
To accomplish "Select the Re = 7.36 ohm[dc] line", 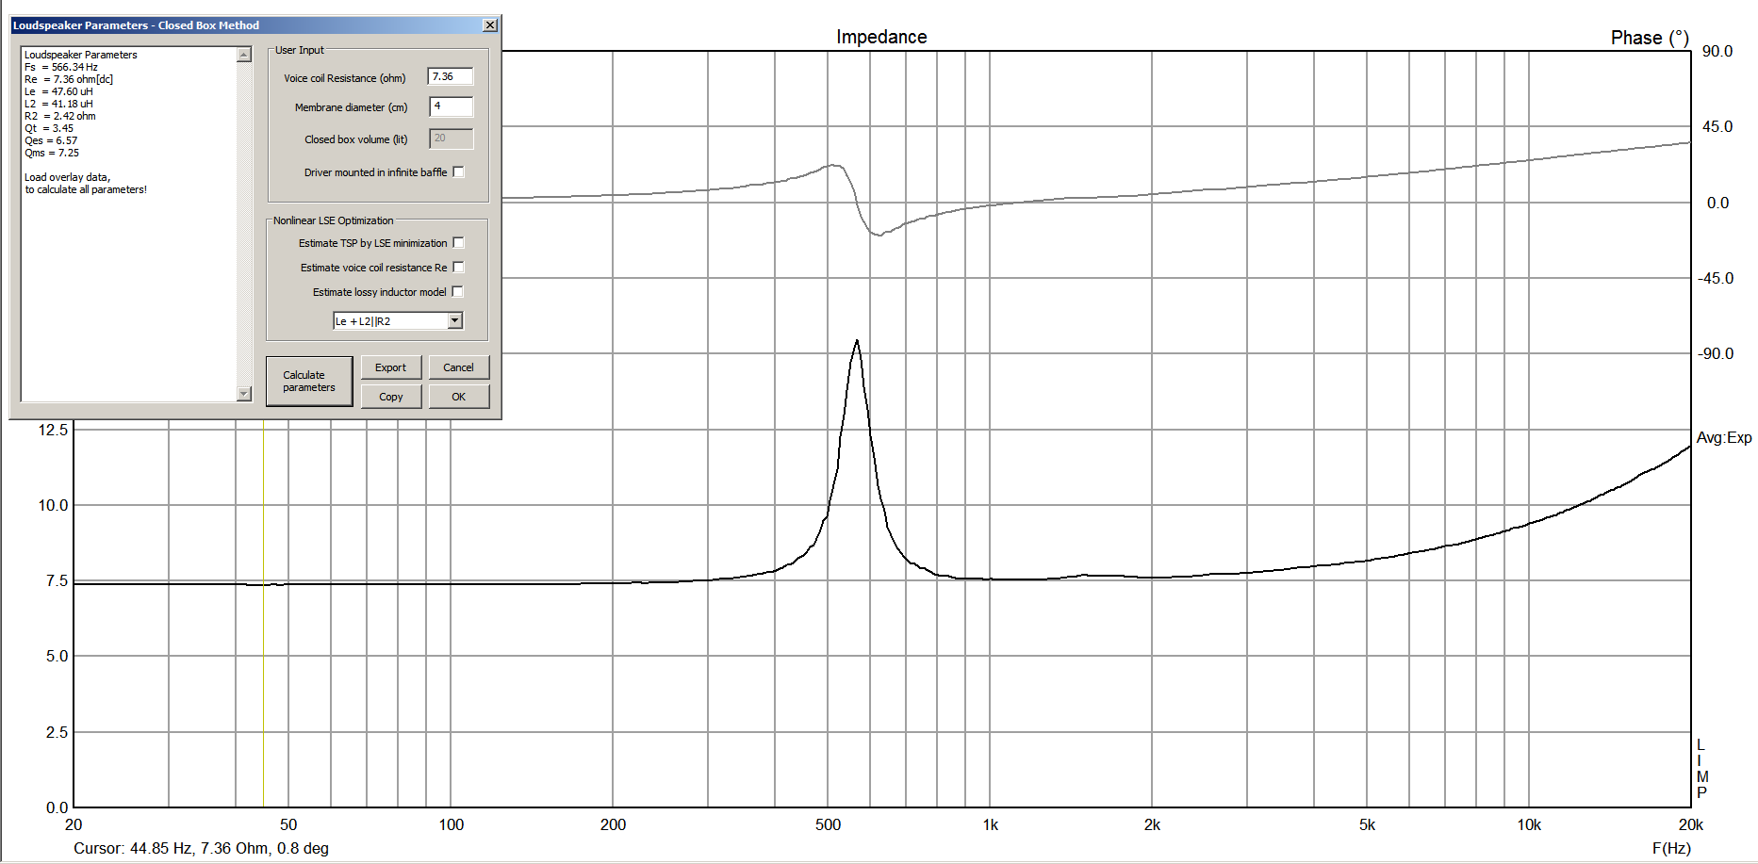I will coord(69,79).
